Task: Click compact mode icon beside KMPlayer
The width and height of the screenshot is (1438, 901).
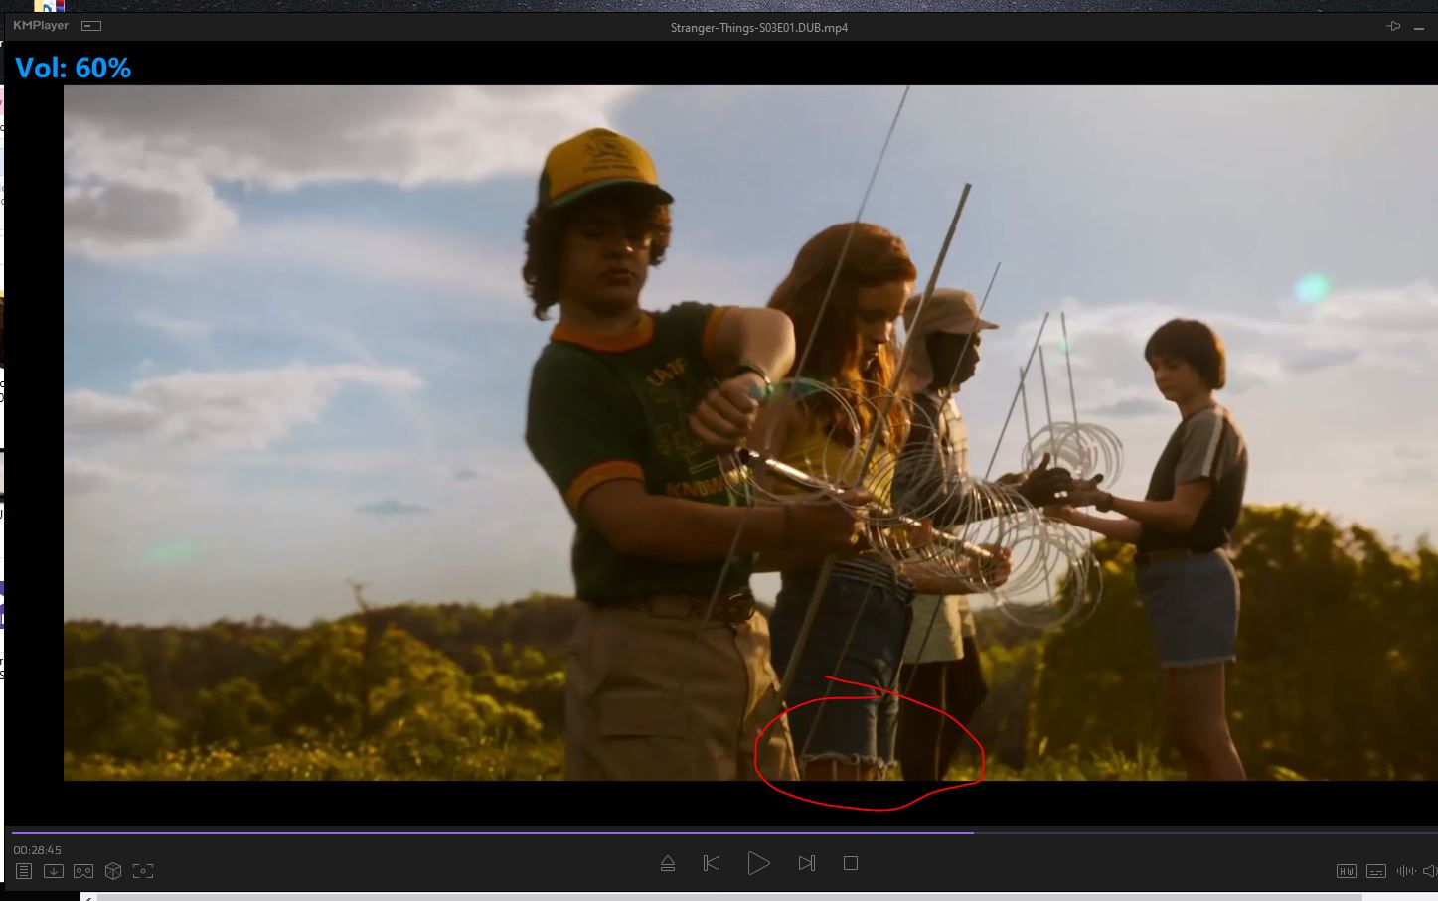Action: (x=90, y=26)
